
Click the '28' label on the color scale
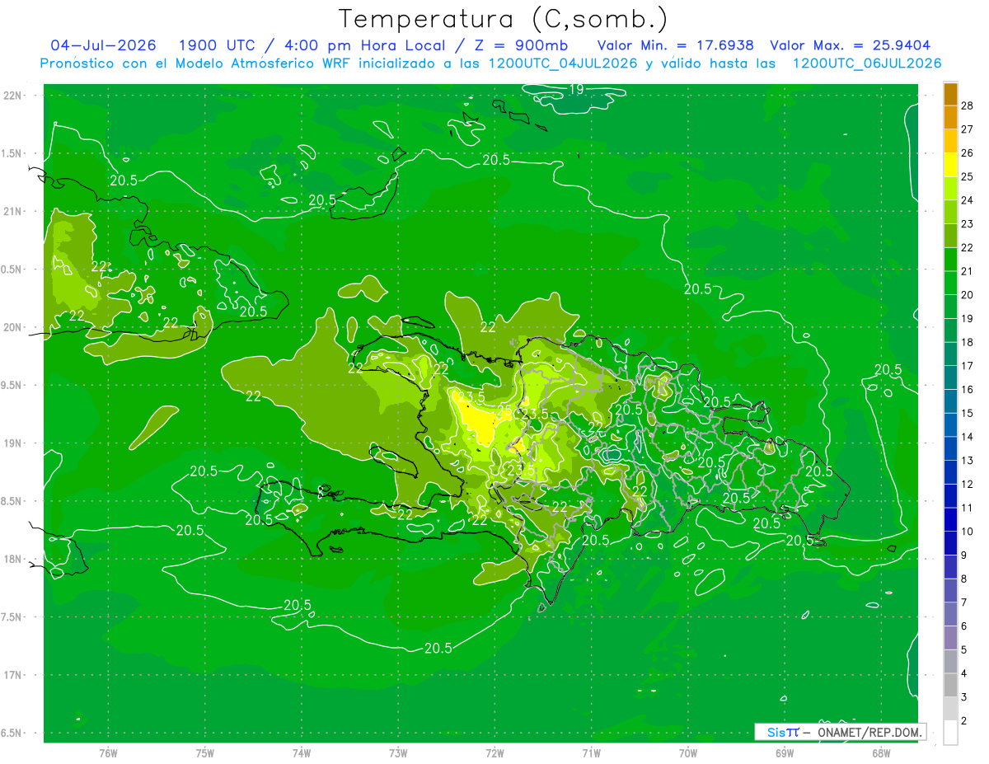coord(968,105)
